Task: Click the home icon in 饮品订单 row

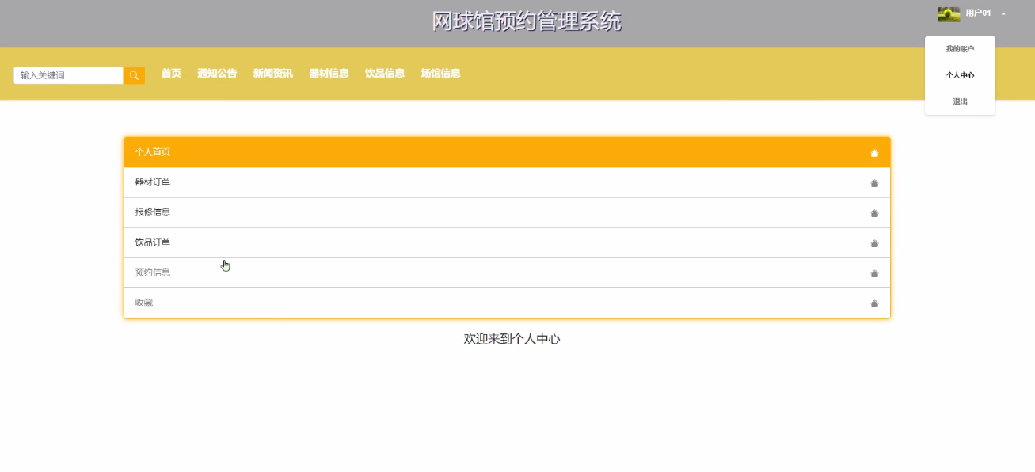Action: pyautogui.click(x=874, y=243)
